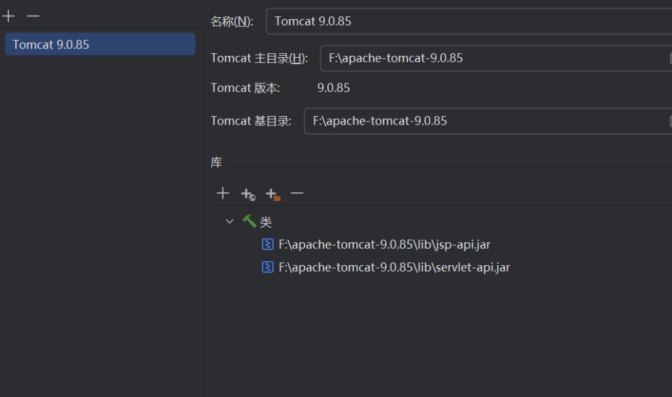Select the 类 classes node
The width and height of the screenshot is (672, 397).
point(265,222)
